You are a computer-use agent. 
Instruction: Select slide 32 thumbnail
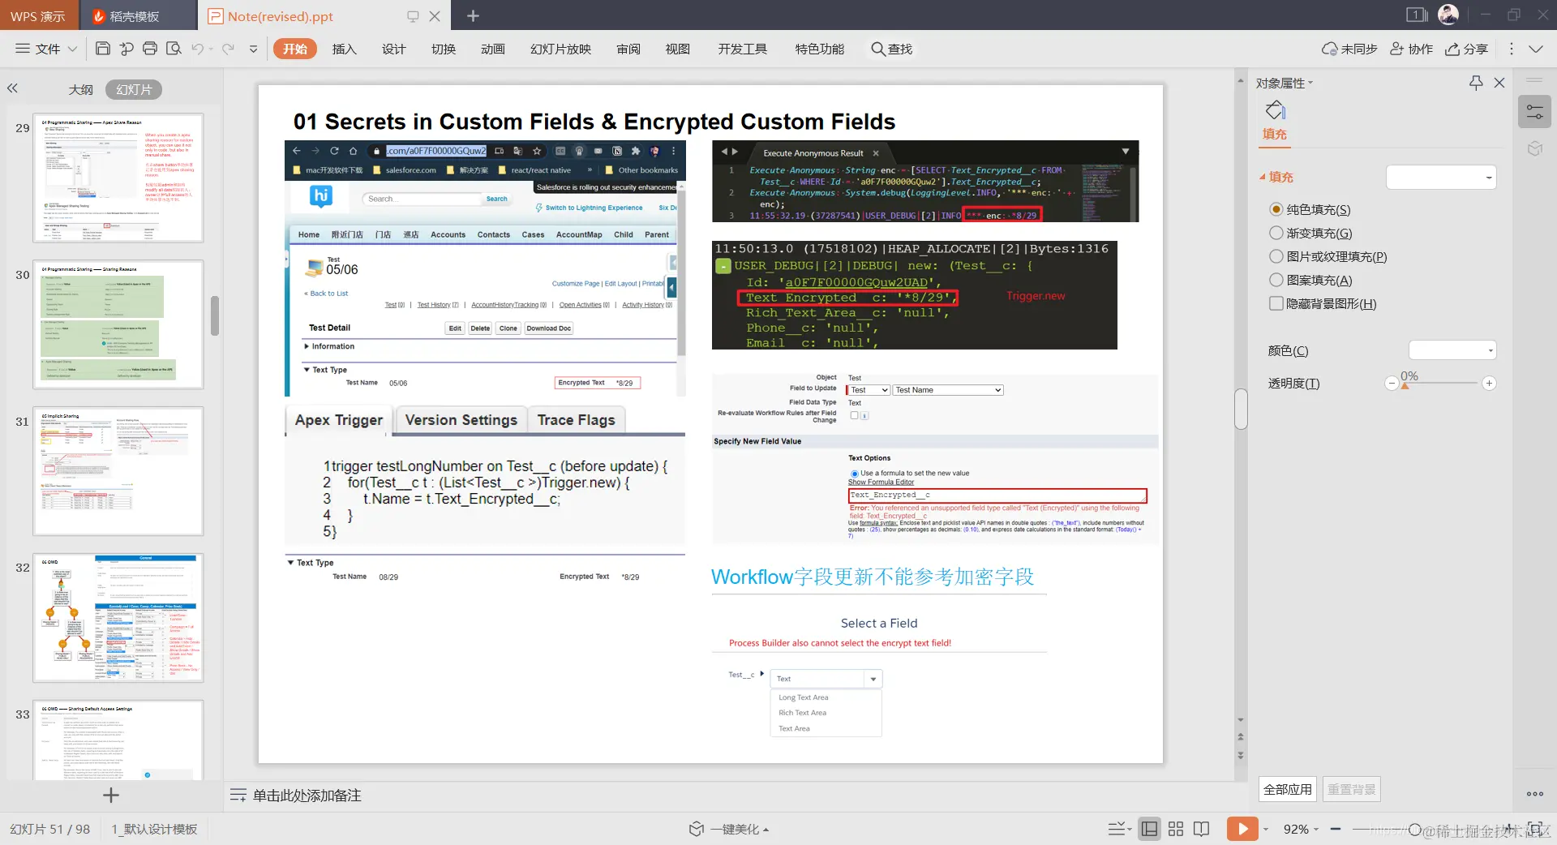(x=118, y=618)
